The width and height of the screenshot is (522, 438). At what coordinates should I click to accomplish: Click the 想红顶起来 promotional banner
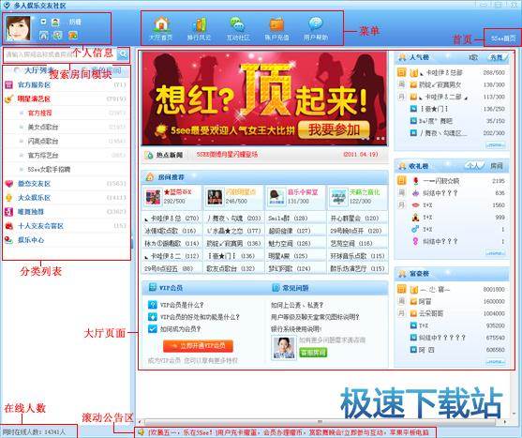pyautogui.click(x=264, y=98)
